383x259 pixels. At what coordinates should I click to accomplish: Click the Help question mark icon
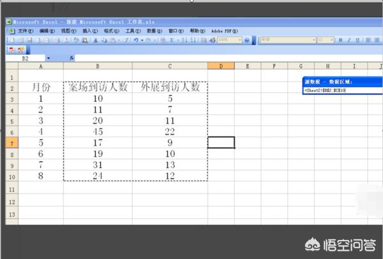246,39
